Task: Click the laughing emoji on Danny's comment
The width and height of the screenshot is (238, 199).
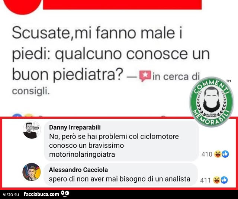Action: (218, 154)
